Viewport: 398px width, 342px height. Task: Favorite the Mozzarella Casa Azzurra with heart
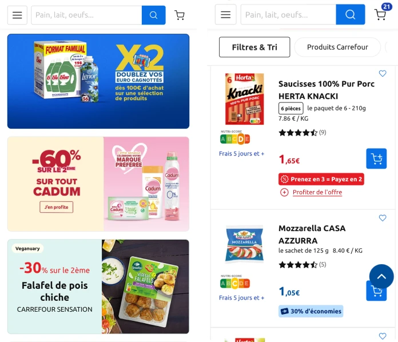coord(382,218)
